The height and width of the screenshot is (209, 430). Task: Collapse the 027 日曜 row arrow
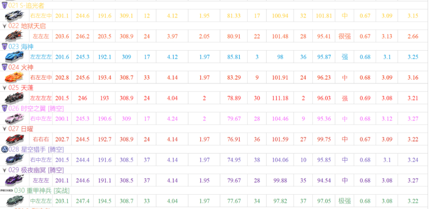(4, 129)
